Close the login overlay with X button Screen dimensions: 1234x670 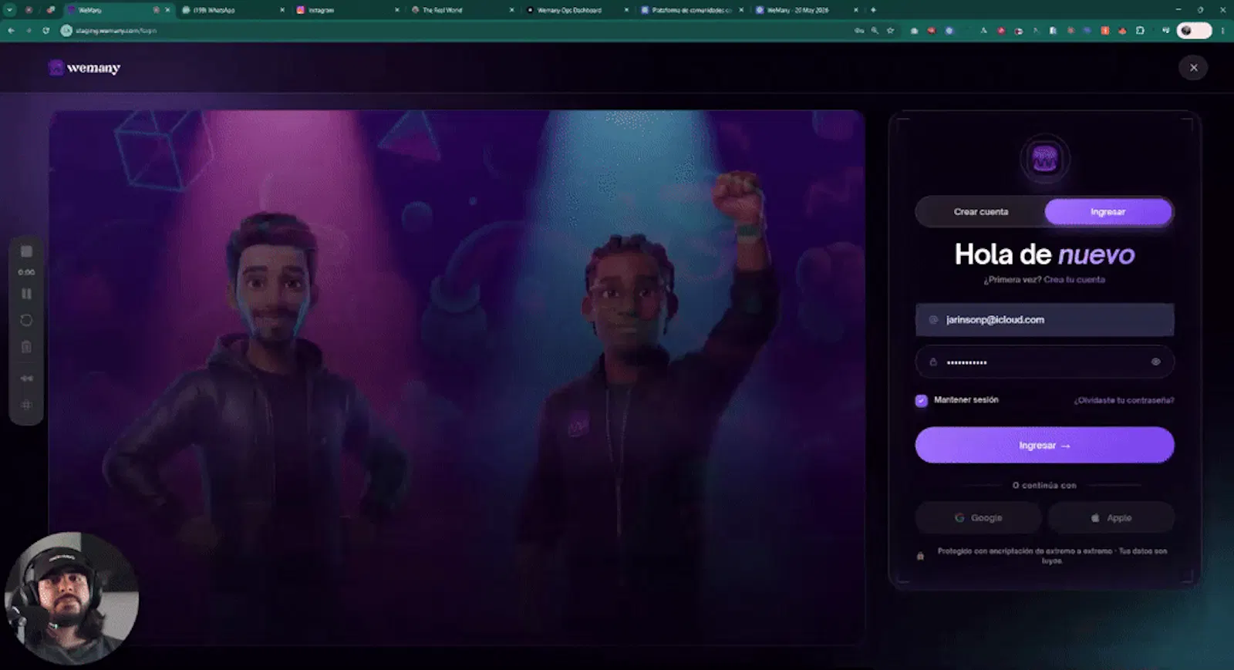pyautogui.click(x=1193, y=68)
